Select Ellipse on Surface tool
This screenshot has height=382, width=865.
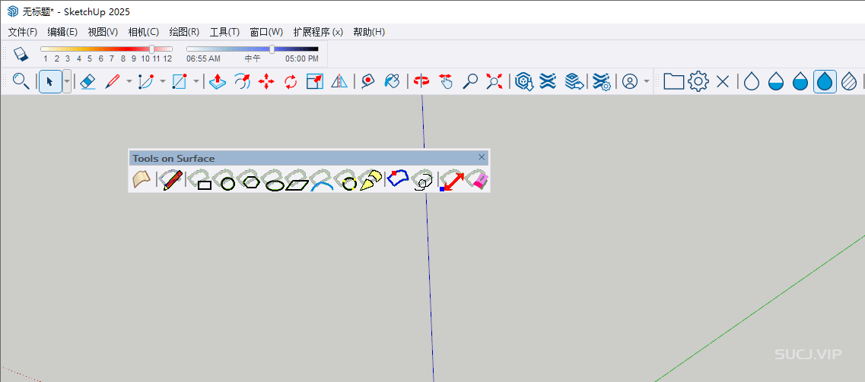point(274,180)
